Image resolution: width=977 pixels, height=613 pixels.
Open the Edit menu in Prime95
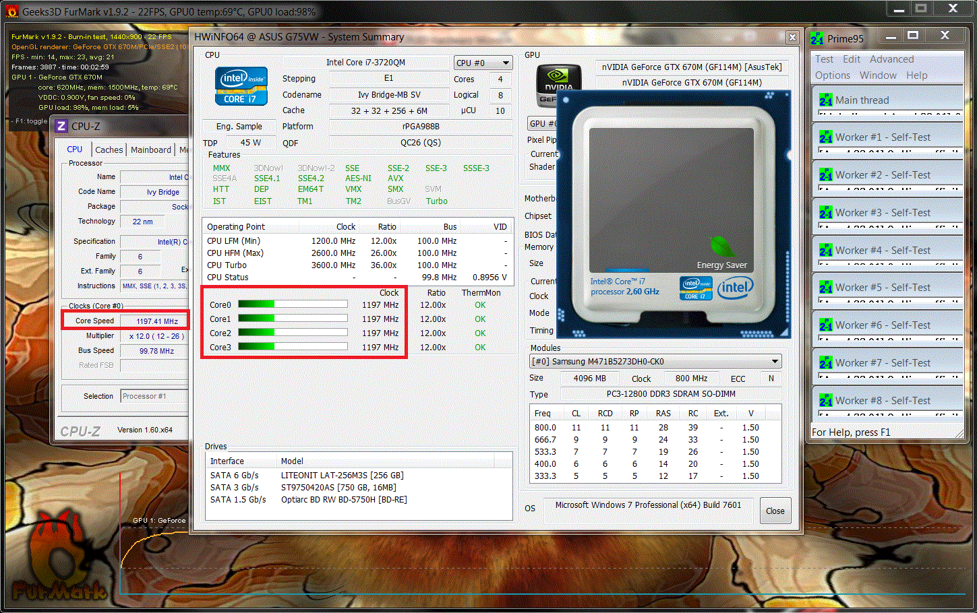[x=852, y=59]
